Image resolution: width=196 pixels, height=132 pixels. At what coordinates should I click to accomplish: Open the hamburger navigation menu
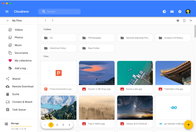(7, 12)
